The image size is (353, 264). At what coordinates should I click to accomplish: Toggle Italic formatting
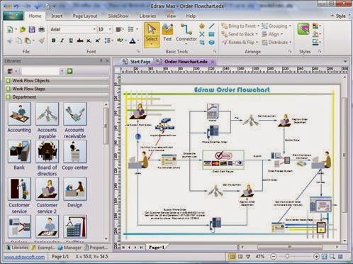click(62, 40)
